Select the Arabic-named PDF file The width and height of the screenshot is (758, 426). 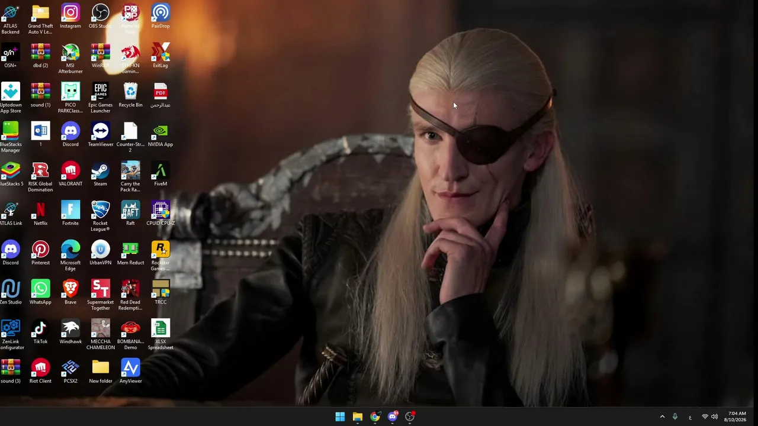point(160,95)
